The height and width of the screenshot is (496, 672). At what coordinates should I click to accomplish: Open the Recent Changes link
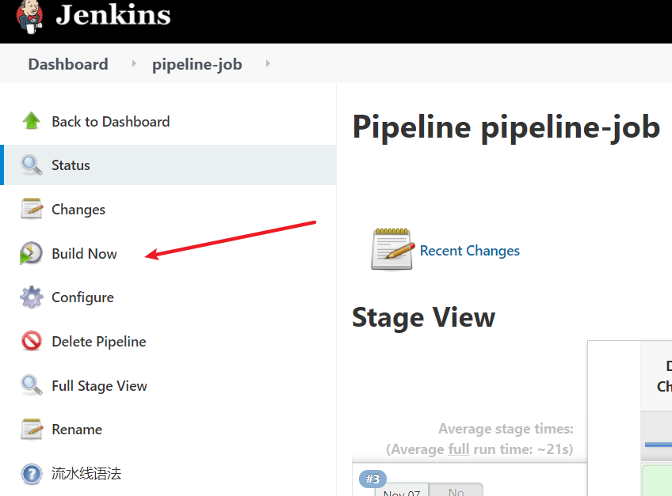[470, 251]
